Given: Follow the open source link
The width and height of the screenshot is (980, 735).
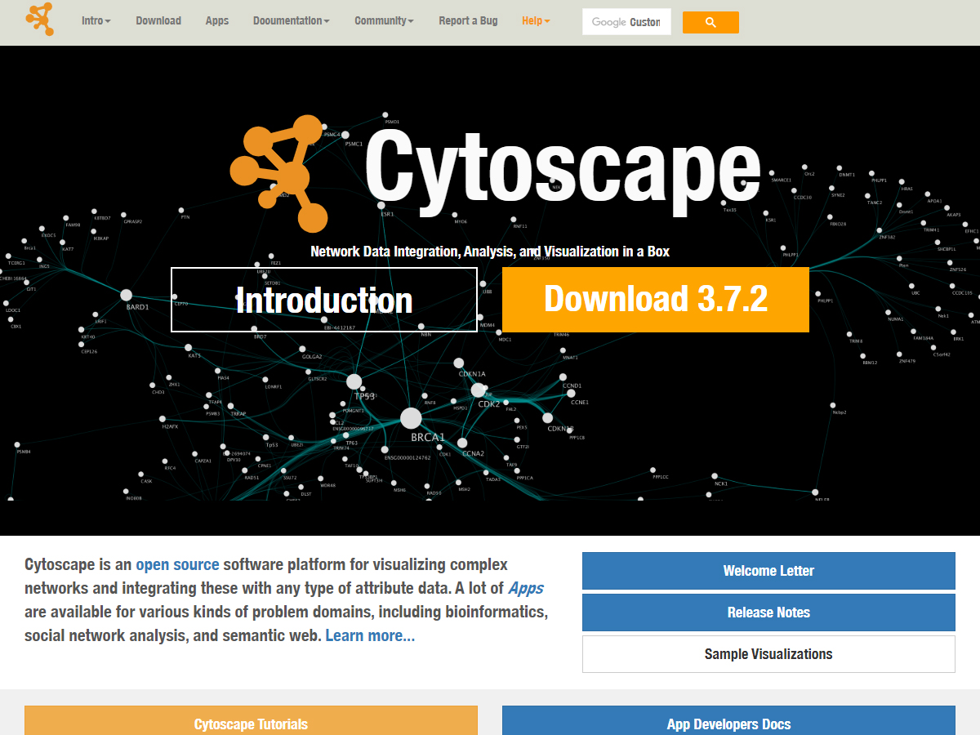Looking at the screenshot, I should [x=177, y=563].
